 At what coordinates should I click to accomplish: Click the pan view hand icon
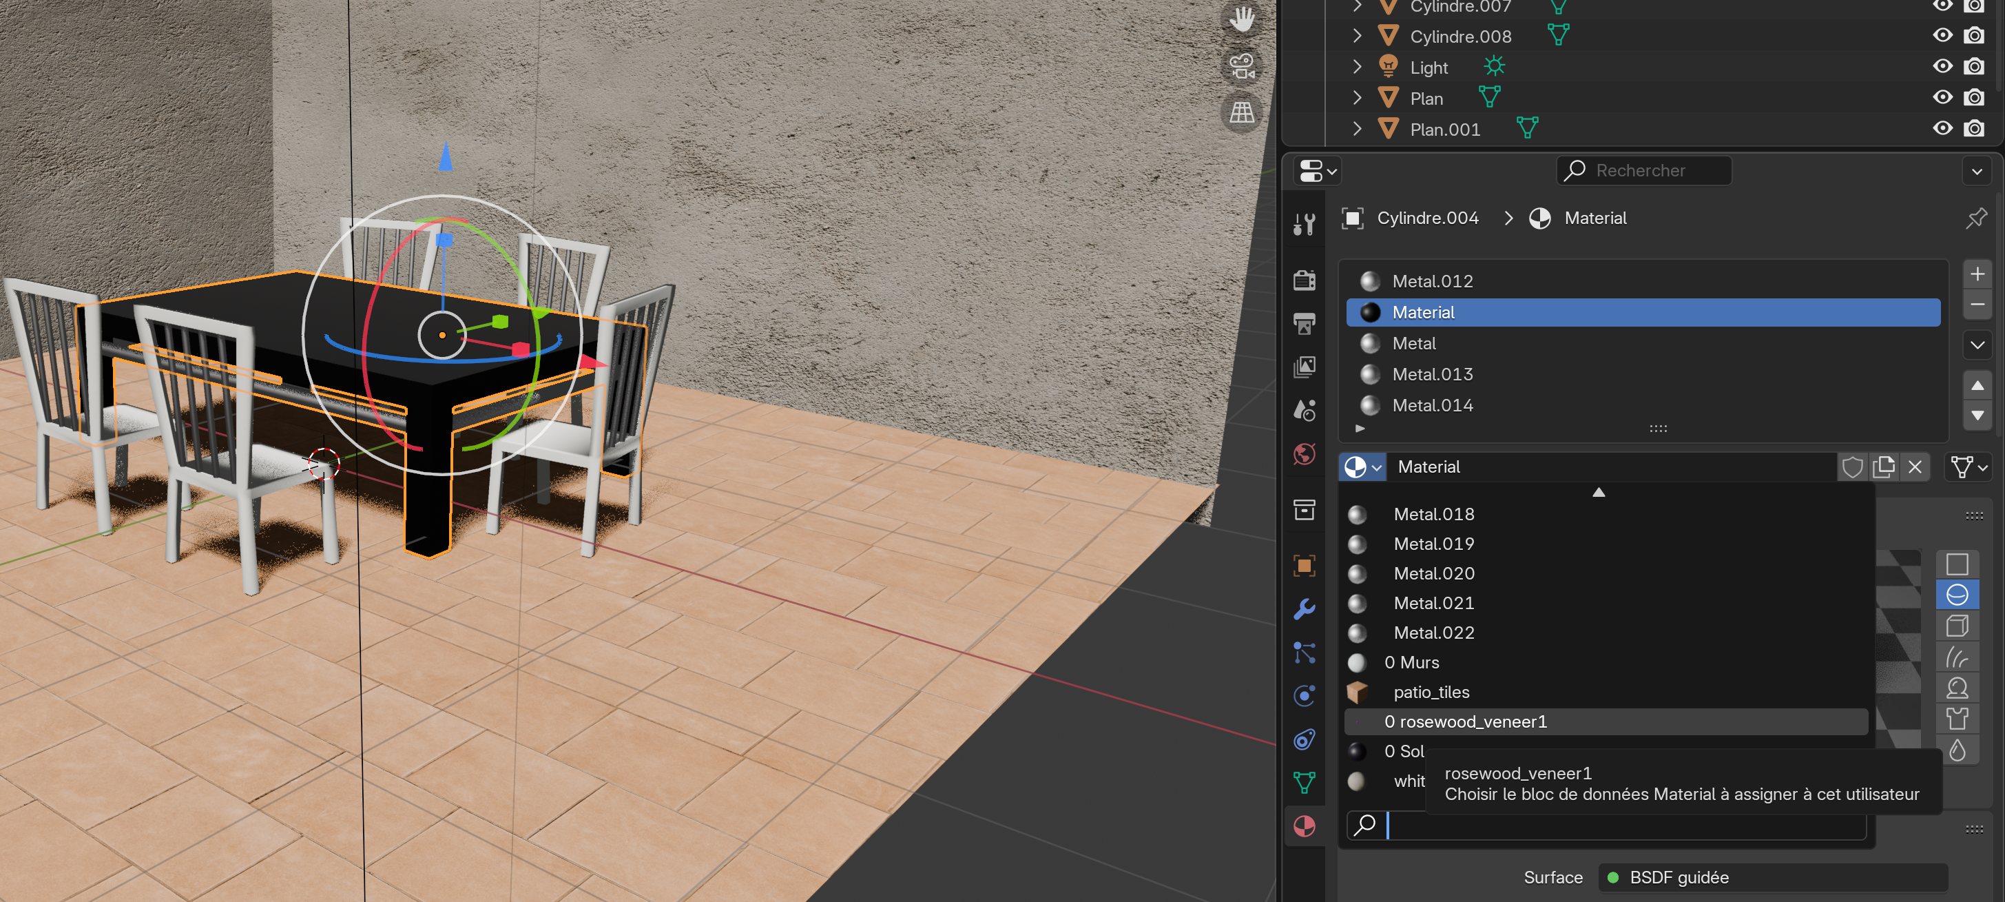tap(1241, 20)
